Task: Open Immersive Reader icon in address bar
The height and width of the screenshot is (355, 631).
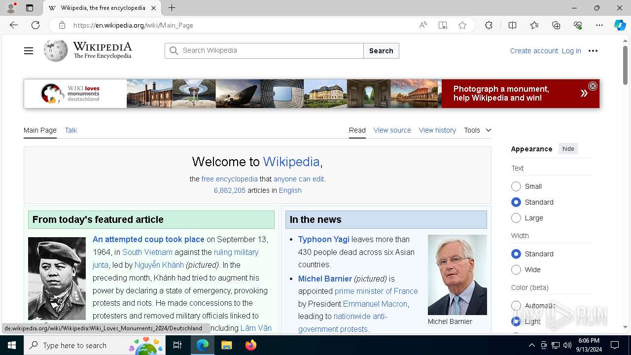Action: 443,25
